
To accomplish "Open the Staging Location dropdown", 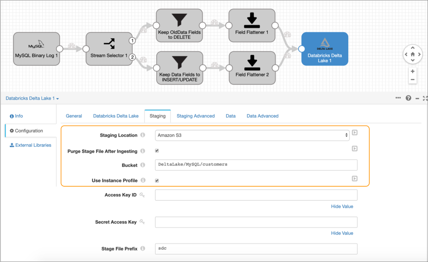I will click(252, 135).
